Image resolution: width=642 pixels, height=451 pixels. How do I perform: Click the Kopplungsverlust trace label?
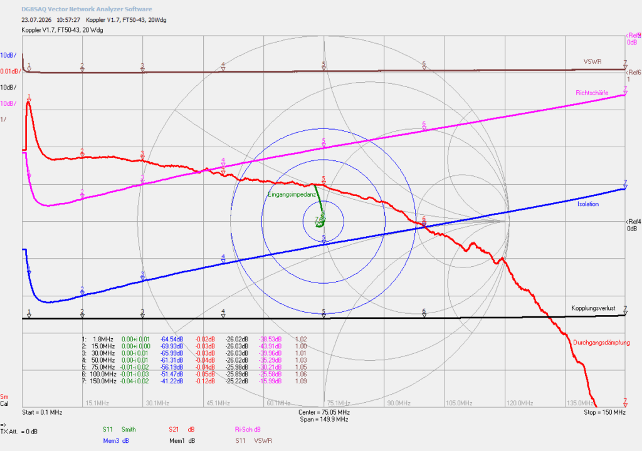pyautogui.click(x=593, y=308)
